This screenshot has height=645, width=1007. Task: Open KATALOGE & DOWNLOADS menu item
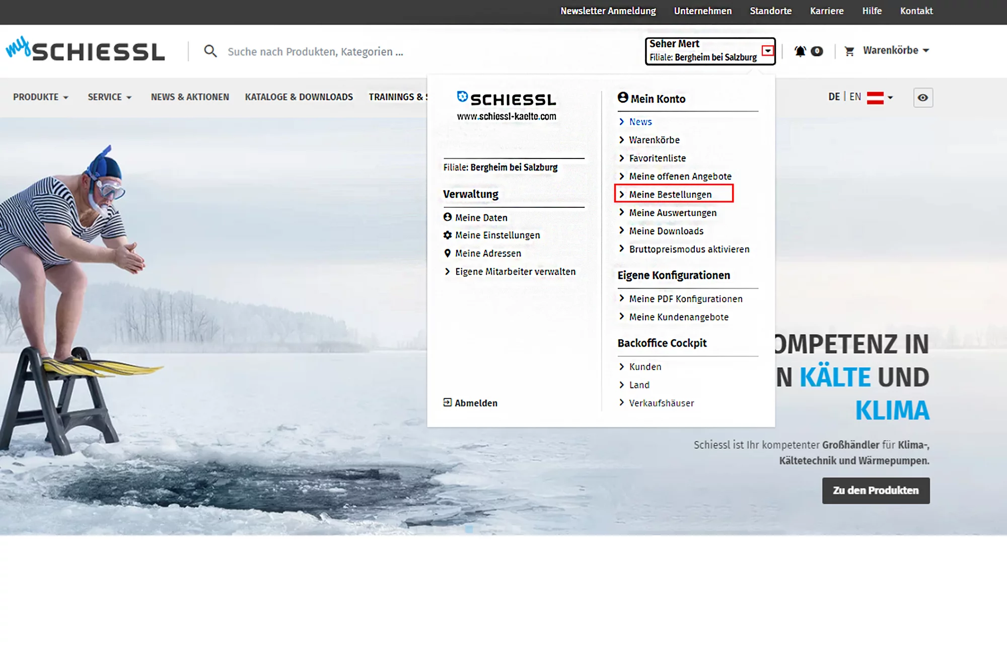(299, 97)
